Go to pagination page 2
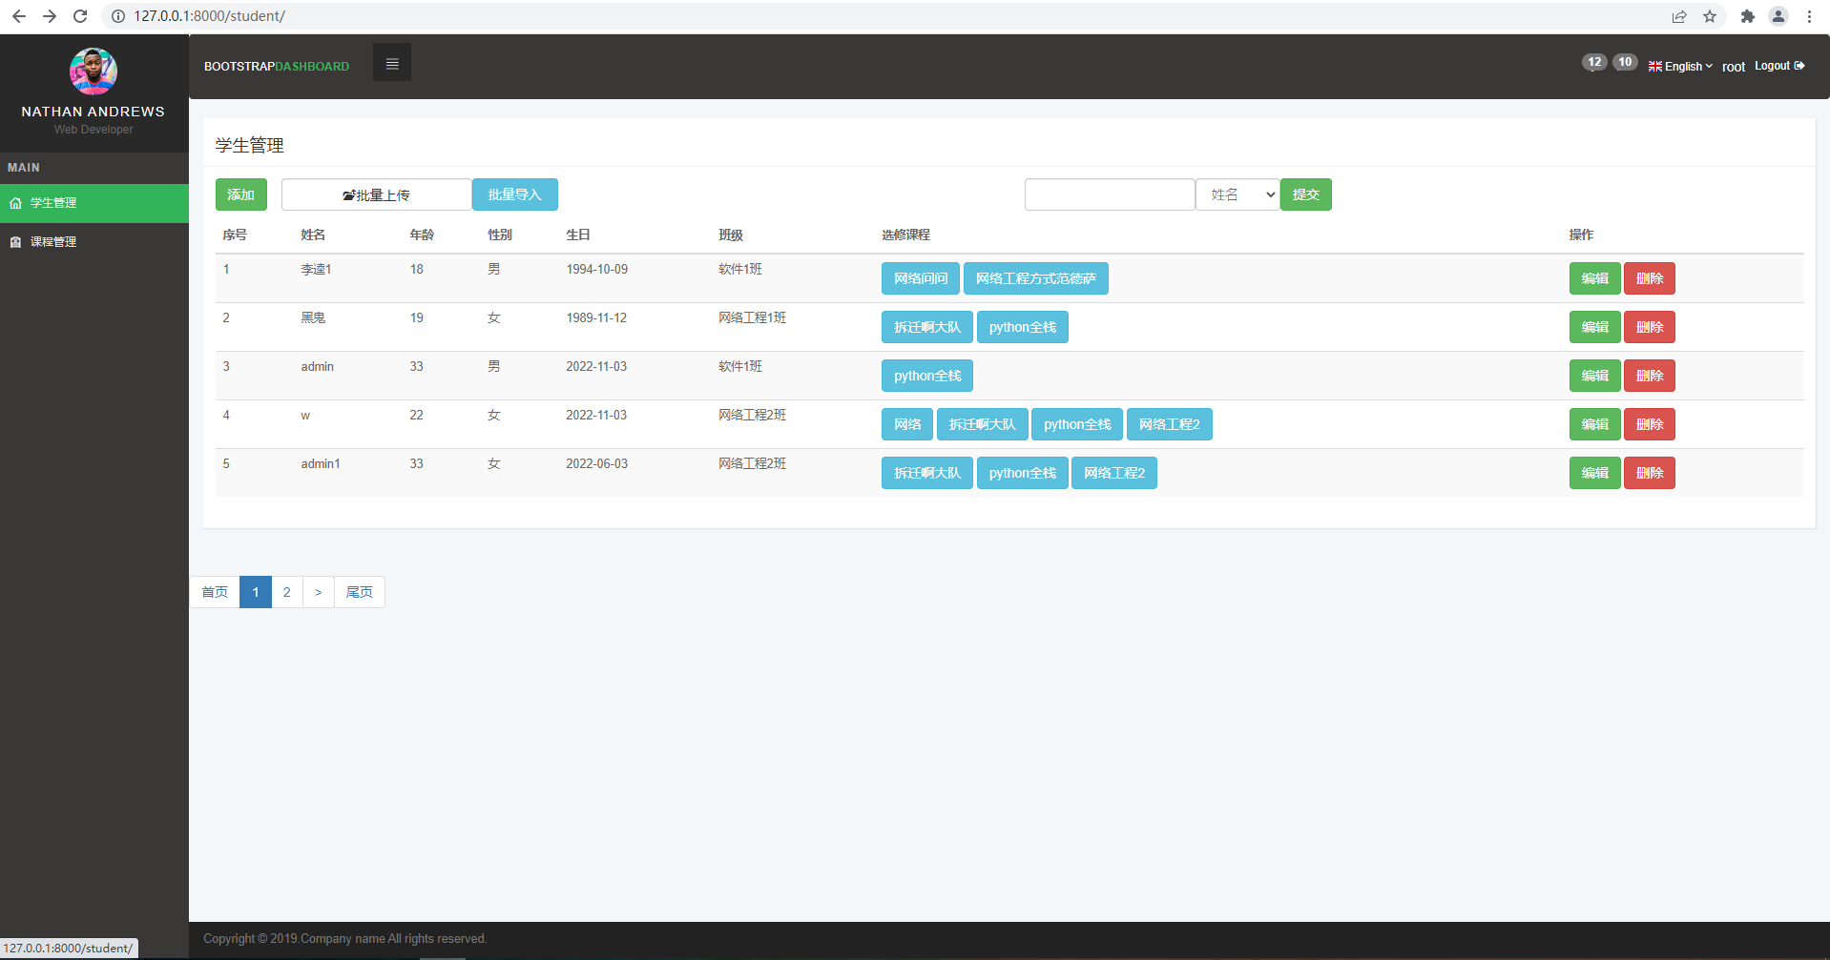1830x960 pixels. point(287,592)
